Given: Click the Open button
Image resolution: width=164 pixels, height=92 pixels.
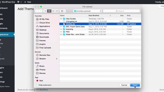Looking at the screenshot, I should (135, 85).
